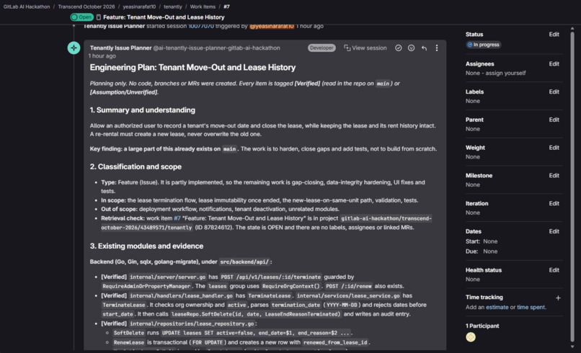Click the 'Engineering Plan: Tenant Move-Out' heading
The height and width of the screenshot is (353, 581).
(192, 68)
